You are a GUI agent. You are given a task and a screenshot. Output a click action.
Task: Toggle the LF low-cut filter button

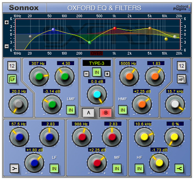[12, 79]
